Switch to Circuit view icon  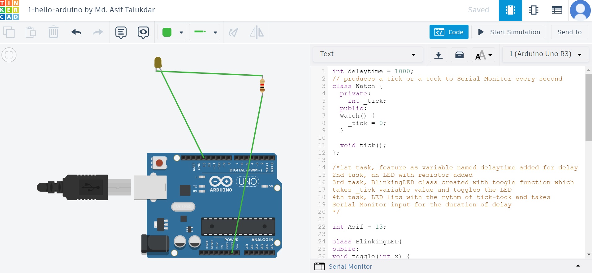(x=510, y=10)
